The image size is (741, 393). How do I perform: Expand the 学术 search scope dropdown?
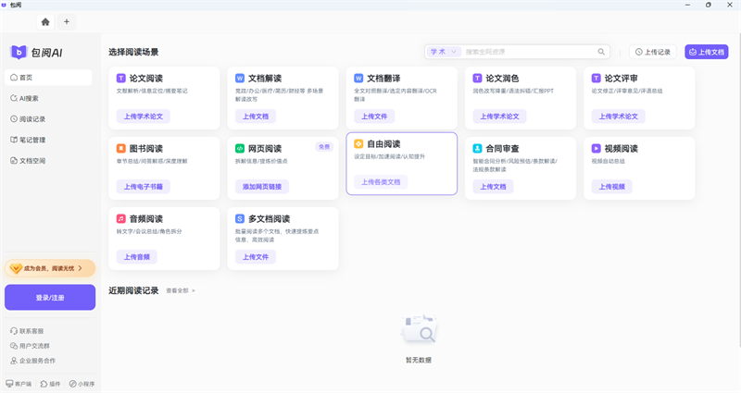click(x=443, y=52)
